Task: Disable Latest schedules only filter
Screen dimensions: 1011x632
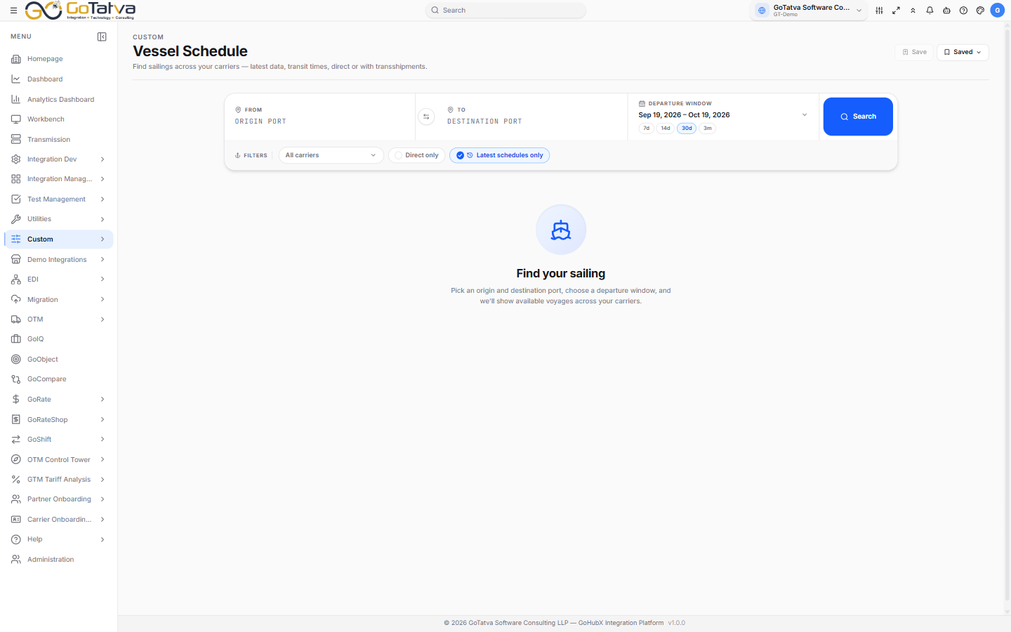Action: click(x=499, y=155)
